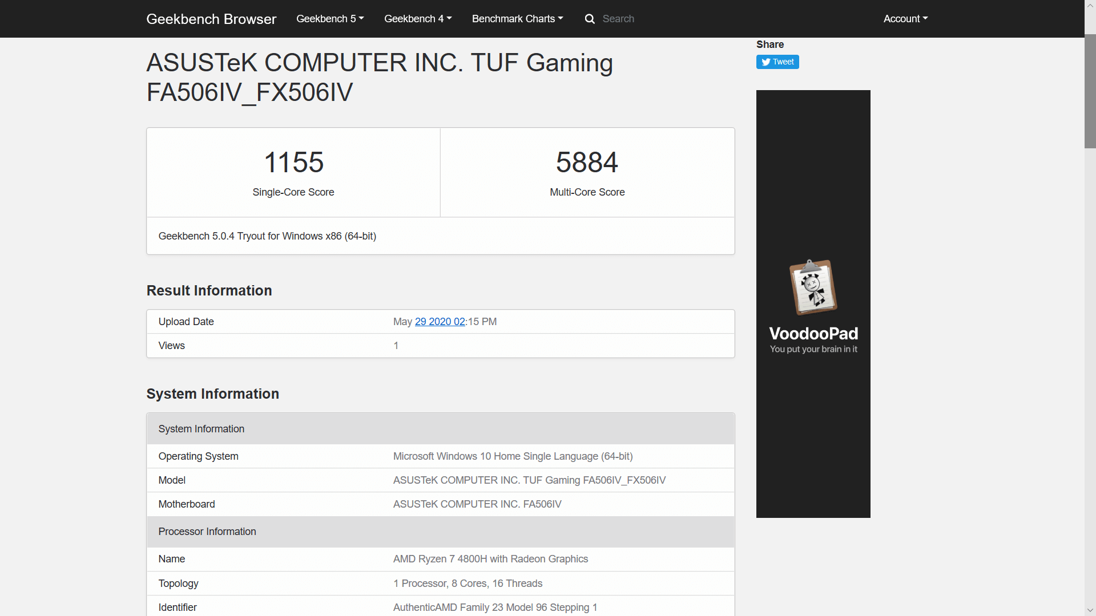Open the Benchmark Charts dropdown

click(x=517, y=19)
